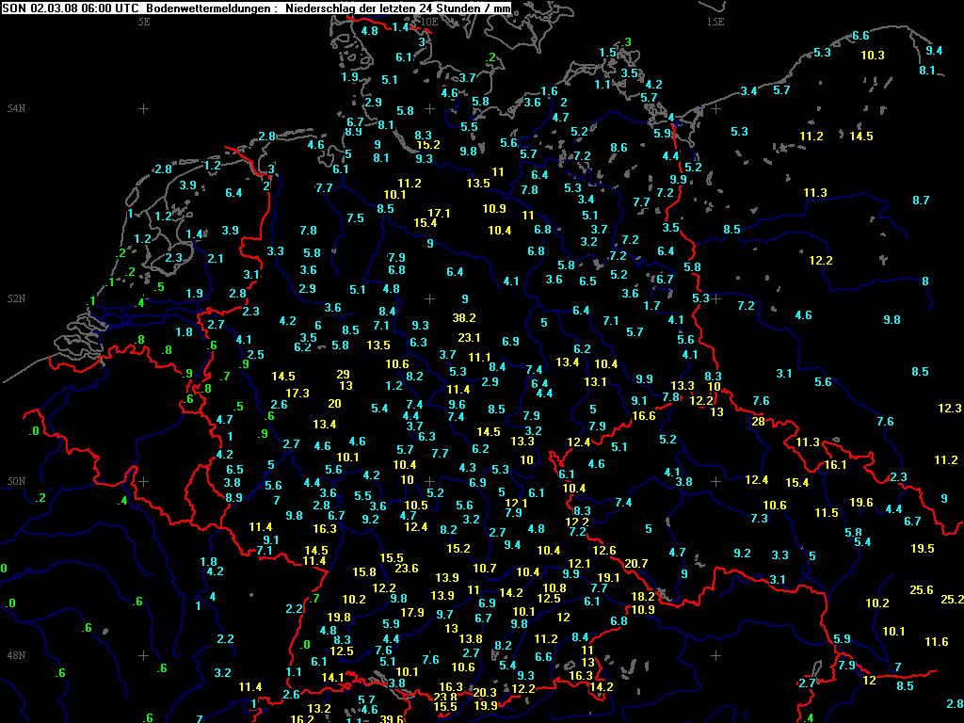Click the 5E longitude label
This screenshot has height=723, width=964.
click(144, 21)
